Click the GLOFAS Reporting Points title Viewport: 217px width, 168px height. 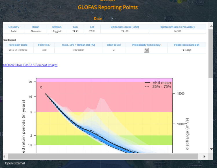pos(108,7)
